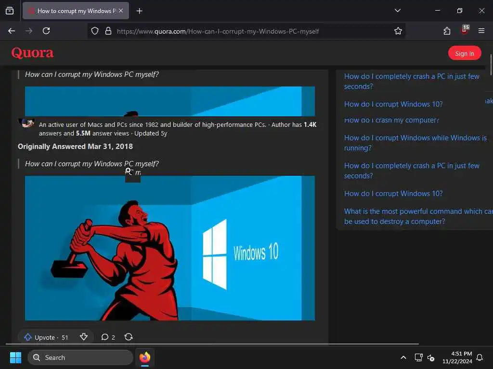Open the muted volume tray icon
This screenshot has width=493, height=369.
431,357
